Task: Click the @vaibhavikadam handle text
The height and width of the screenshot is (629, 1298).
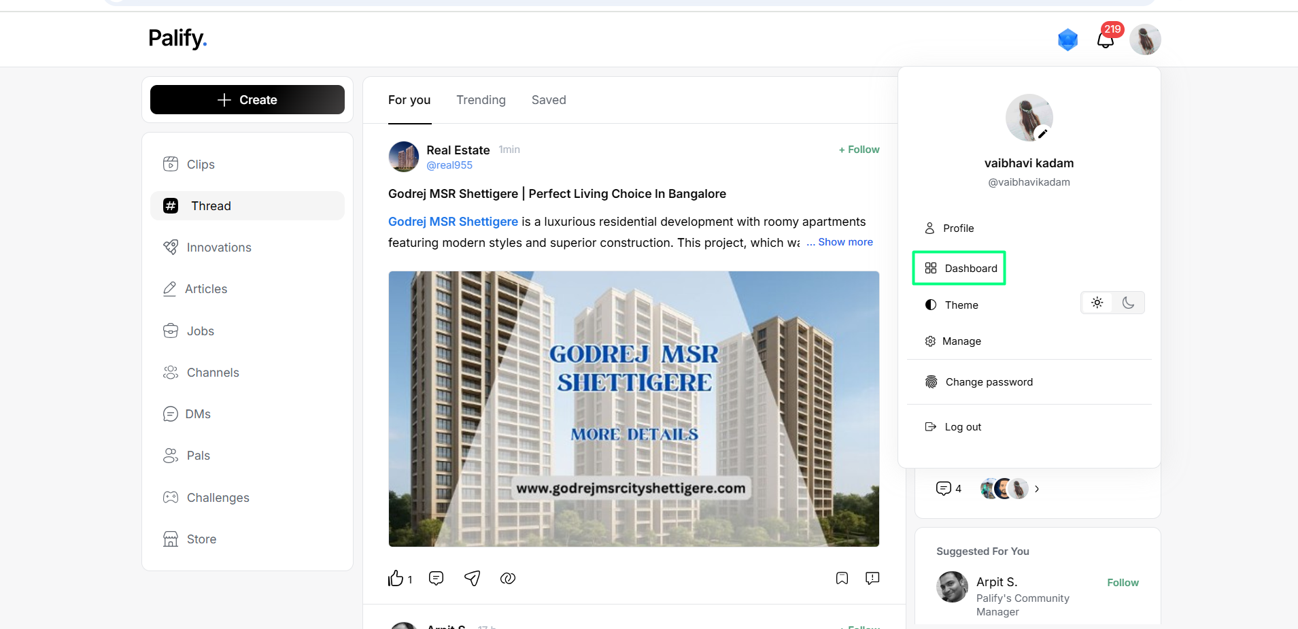Action: pyautogui.click(x=1029, y=182)
